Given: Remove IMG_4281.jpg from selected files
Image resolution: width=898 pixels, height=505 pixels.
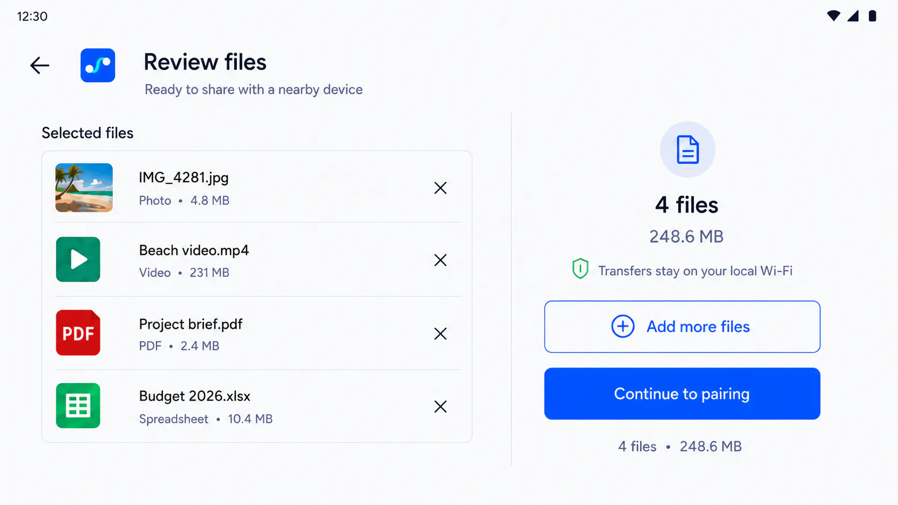Looking at the screenshot, I should [x=440, y=188].
